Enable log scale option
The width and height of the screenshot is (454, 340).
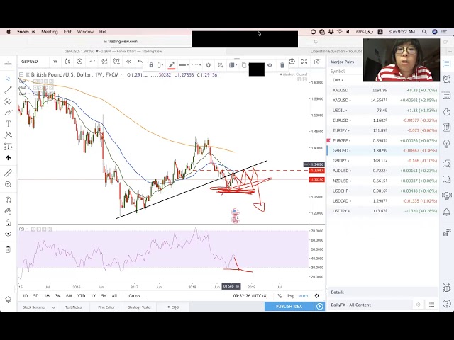pyautogui.click(x=290, y=296)
